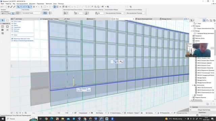Choose the curtain wall Panel tool icon

[2, 30]
